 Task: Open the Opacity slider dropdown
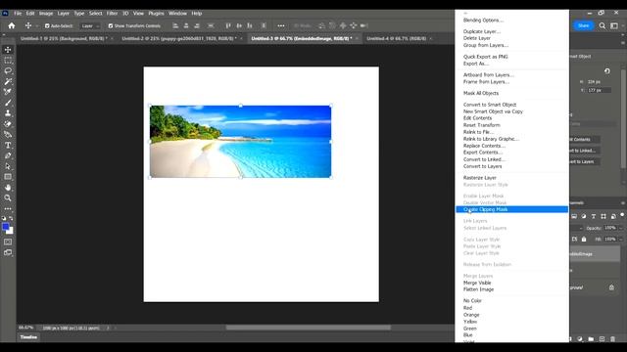coord(620,228)
